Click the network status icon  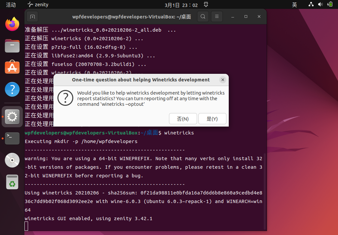click(311, 4)
